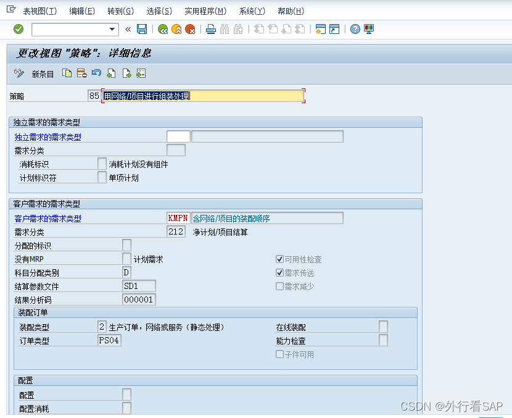This screenshot has width=512, height=418.
Task: Click the Customize Local Layout monitor icon
Action: (369, 29)
